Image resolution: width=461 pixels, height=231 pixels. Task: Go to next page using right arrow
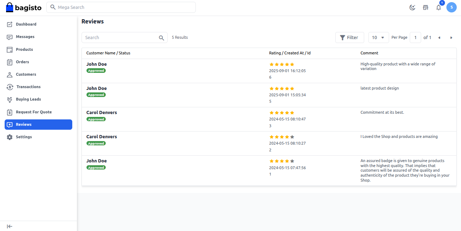point(451,37)
